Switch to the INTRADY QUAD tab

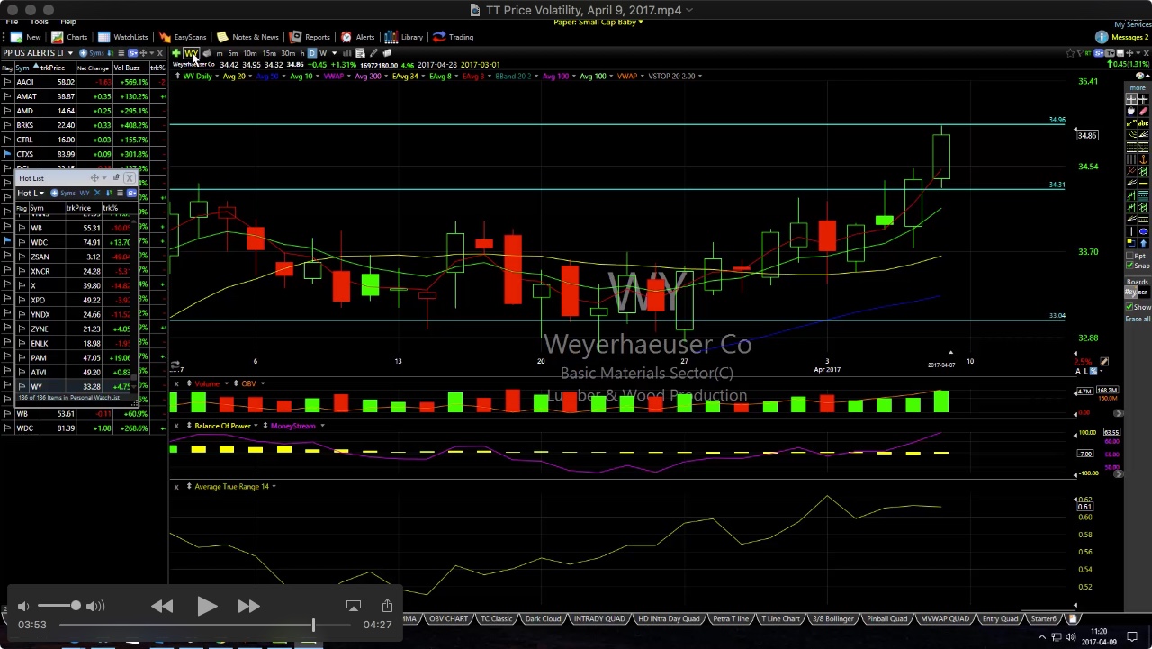coord(599,619)
